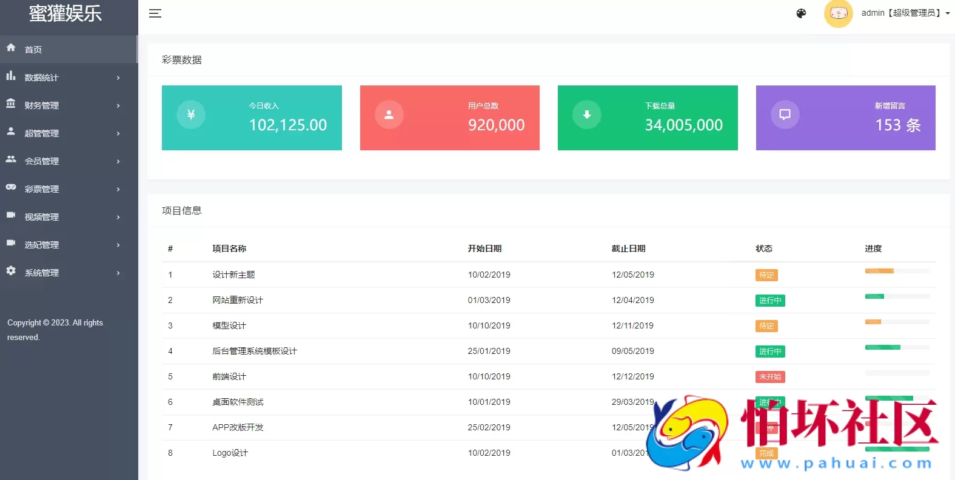The height and width of the screenshot is (480, 955).
Task: Click the 系统管理 label
Action: point(42,273)
